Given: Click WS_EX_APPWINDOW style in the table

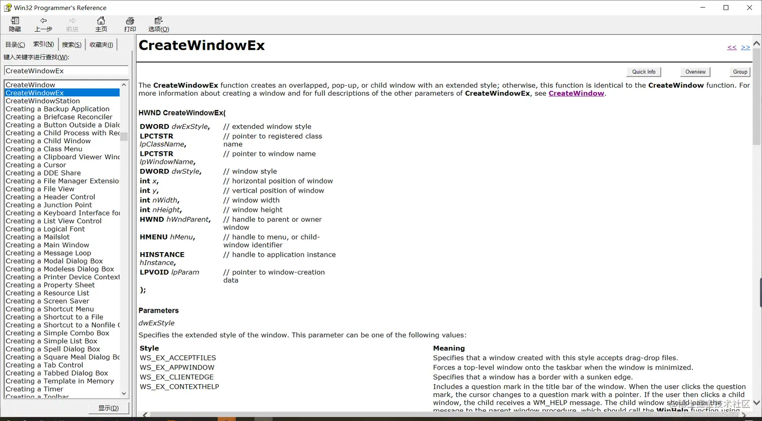Looking at the screenshot, I should click(177, 368).
